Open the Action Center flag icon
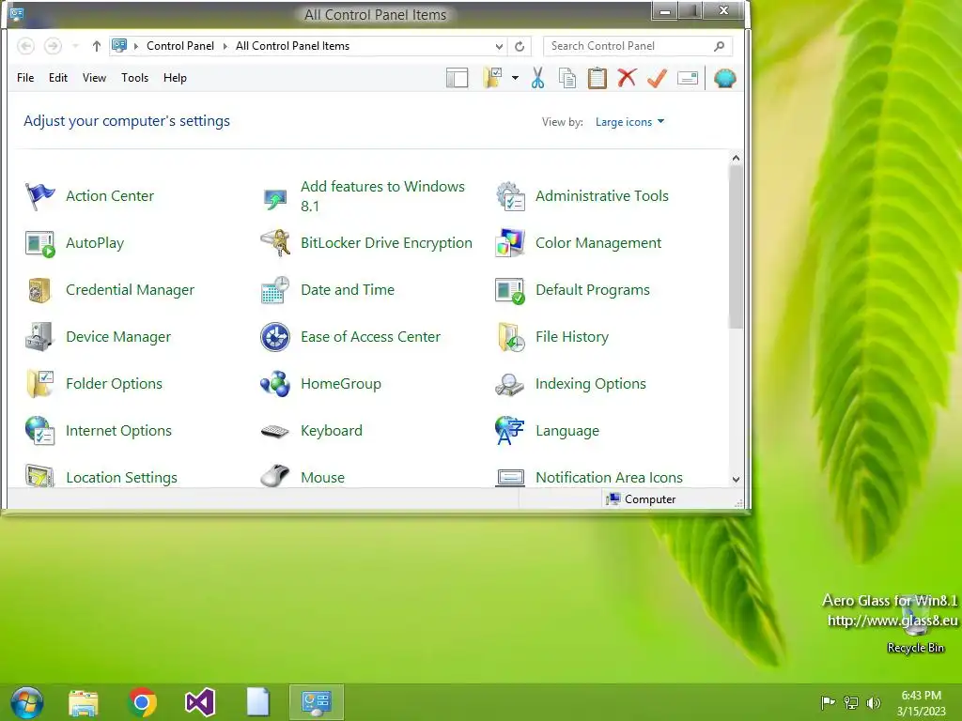Image resolution: width=962 pixels, height=721 pixels. tap(39, 196)
